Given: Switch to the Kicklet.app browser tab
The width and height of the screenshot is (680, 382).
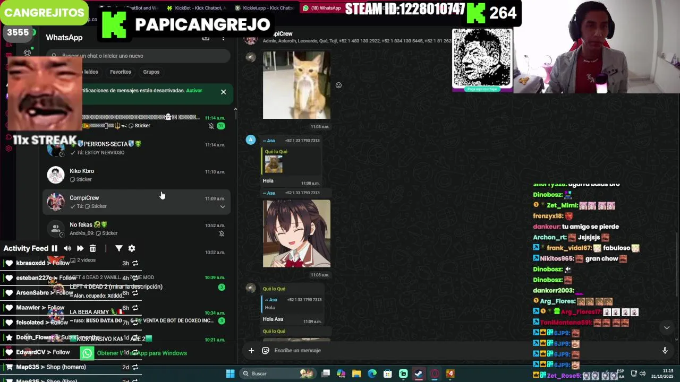Looking at the screenshot, I should click(265, 8).
